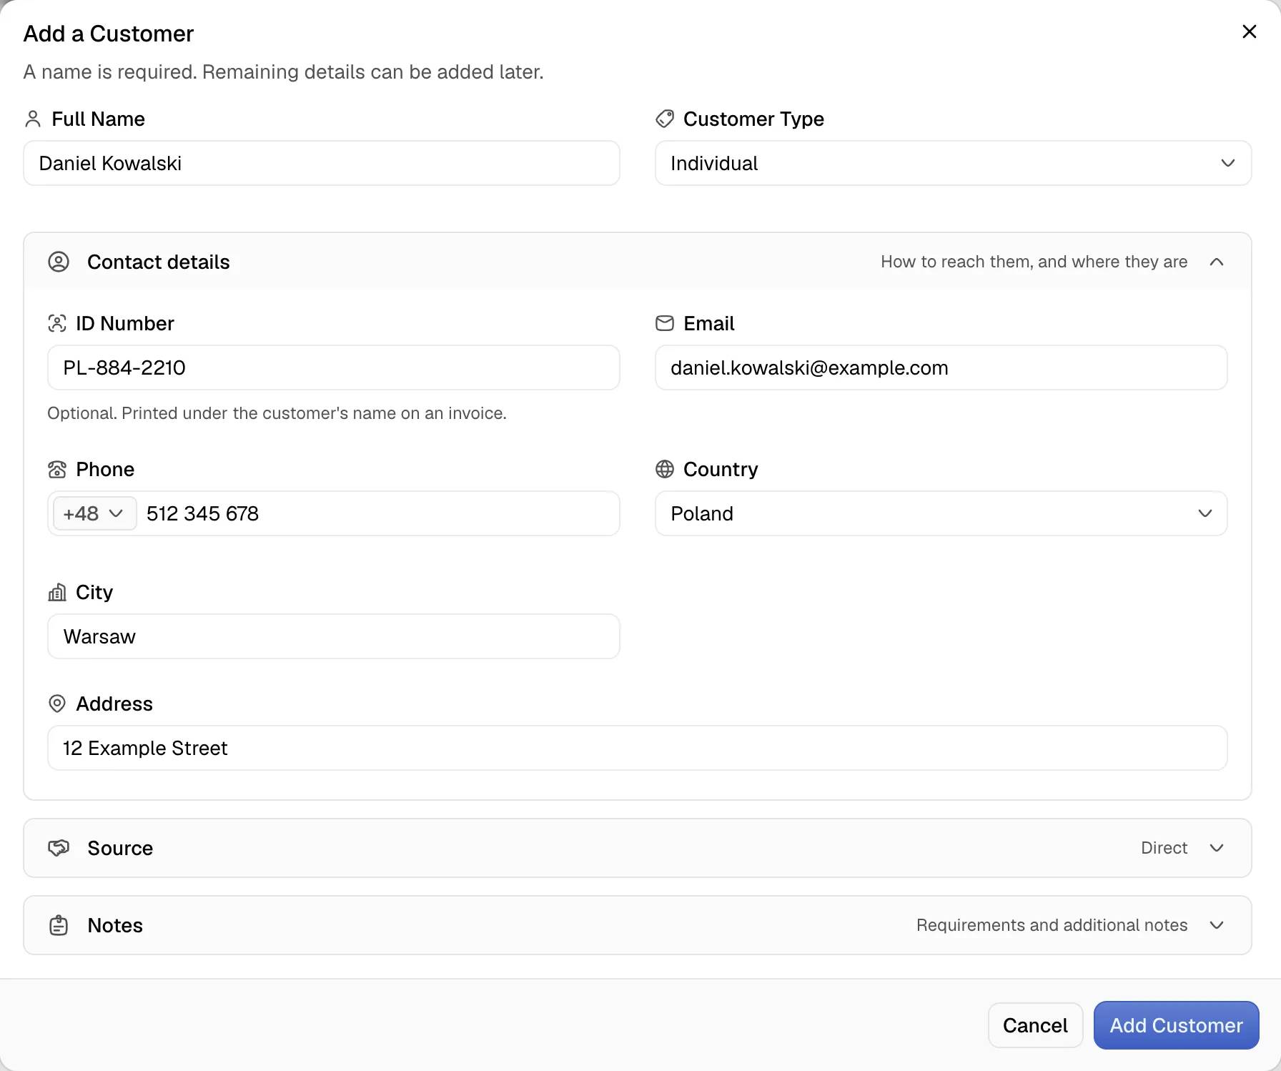
Task: Open the +48 phone country code selector
Action: coord(94,513)
